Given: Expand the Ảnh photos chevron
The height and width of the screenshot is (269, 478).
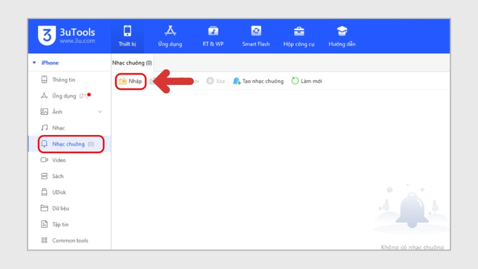Looking at the screenshot, I should pos(100,112).
